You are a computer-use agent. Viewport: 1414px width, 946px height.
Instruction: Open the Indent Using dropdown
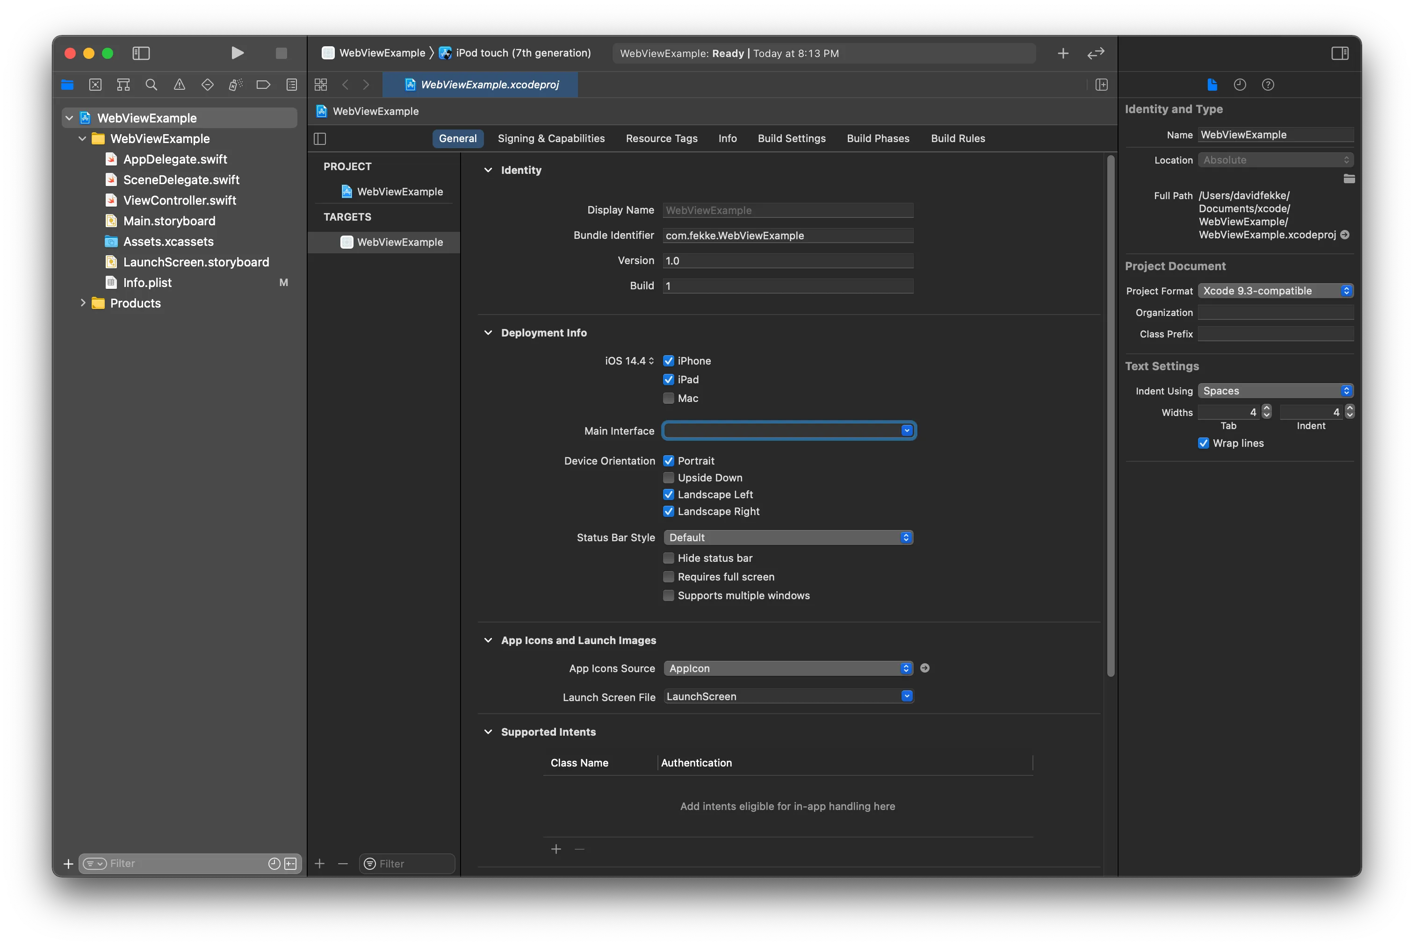[1275, 391]
